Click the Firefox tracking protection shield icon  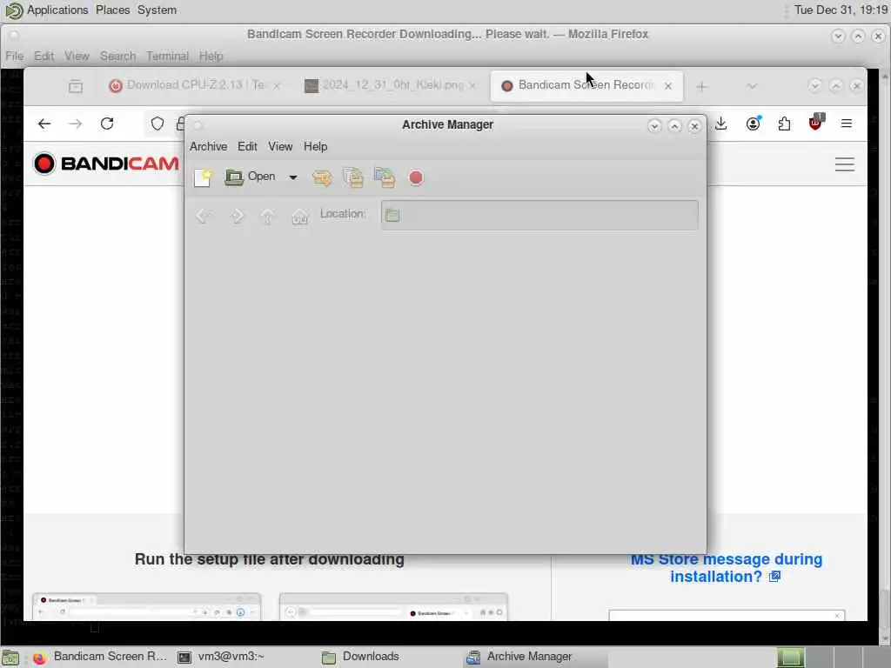(157, 124)
